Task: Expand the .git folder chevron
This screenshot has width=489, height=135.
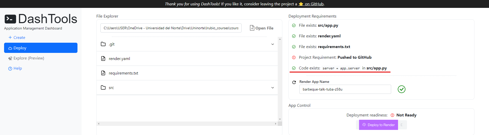Action: [273, 44]
